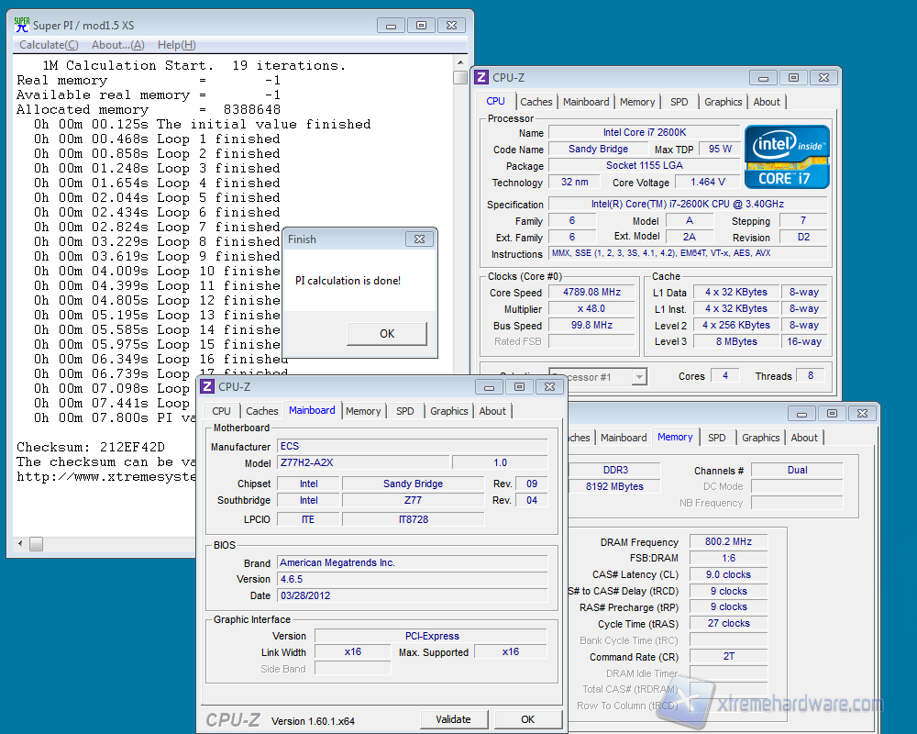Click OK at the bottom of the CPU-Z Mainboard window
The width and height of the screenshot is (917, 734).
(x=527, y=719)
